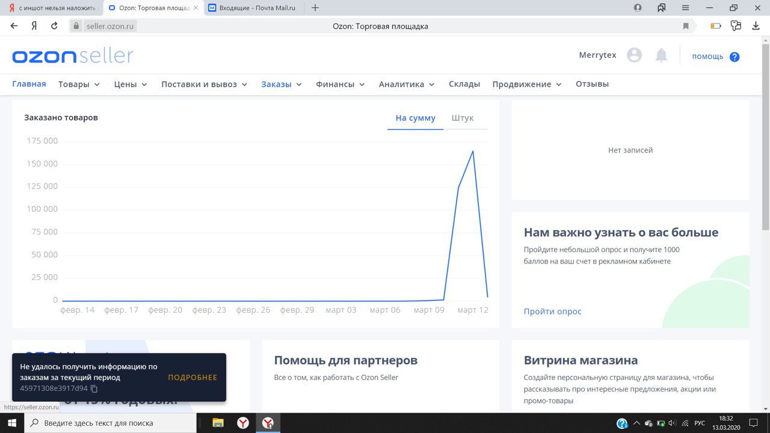Screen dimensions: 770x433
Task: Expand Поставки и вывоз dropdown
Action: [205, 84]
